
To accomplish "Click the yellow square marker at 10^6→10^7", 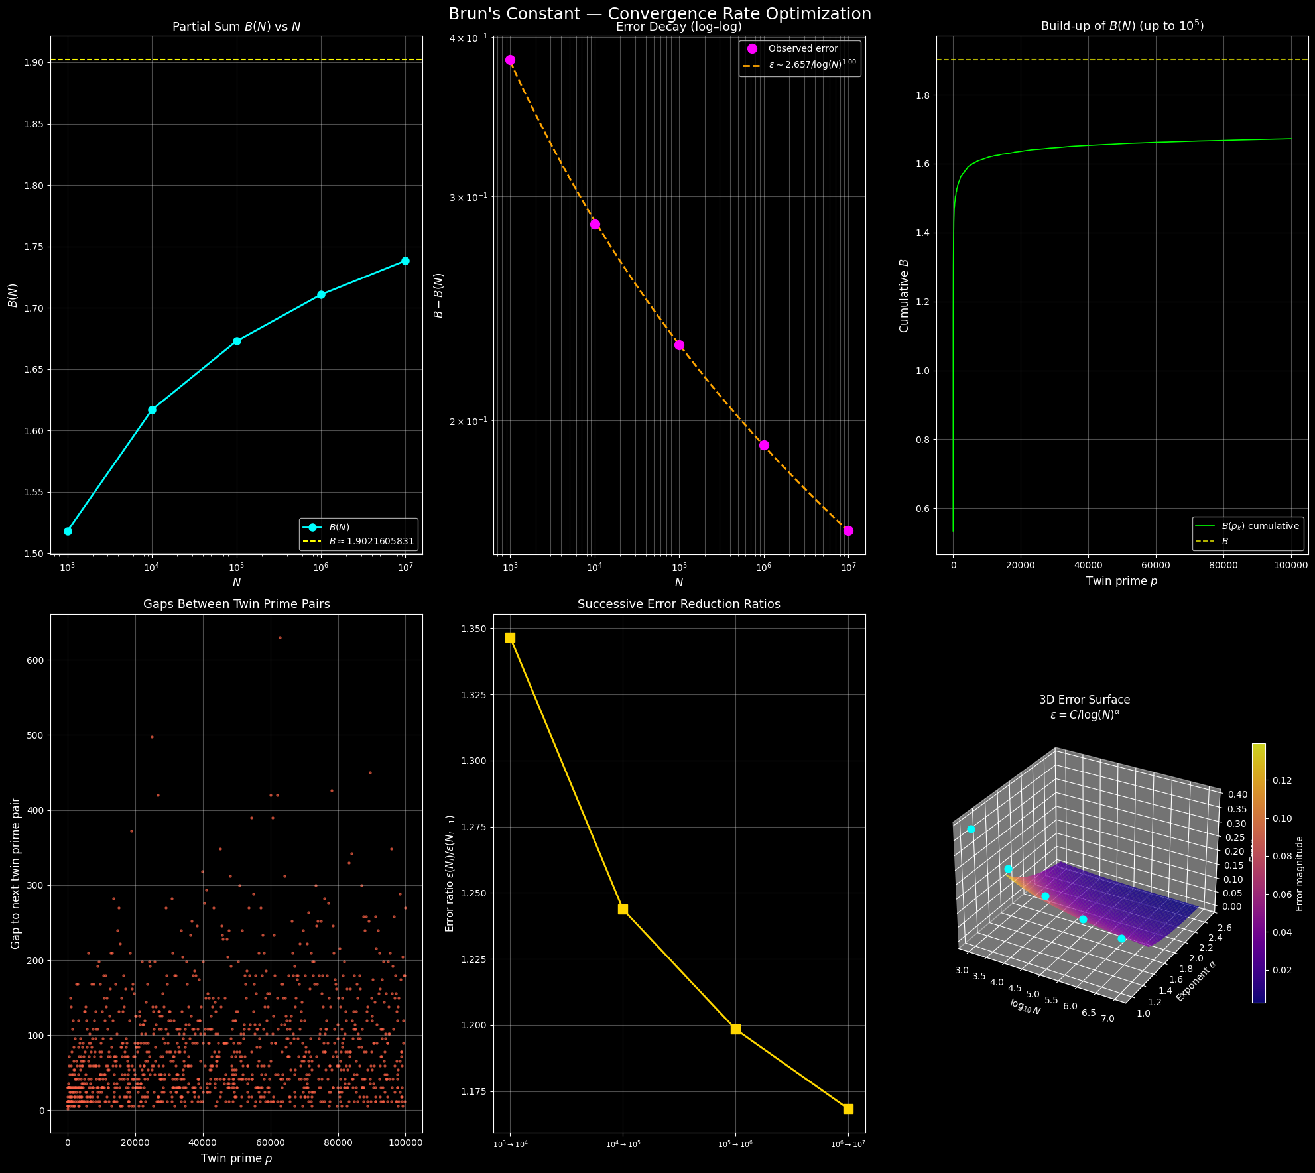I will 848,1109.
